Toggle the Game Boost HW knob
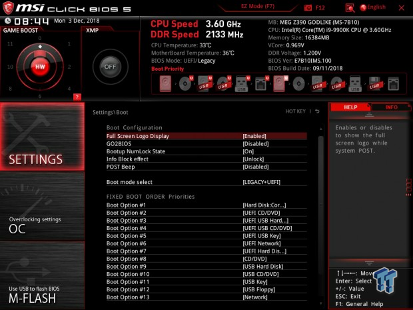 coord(40,67)
